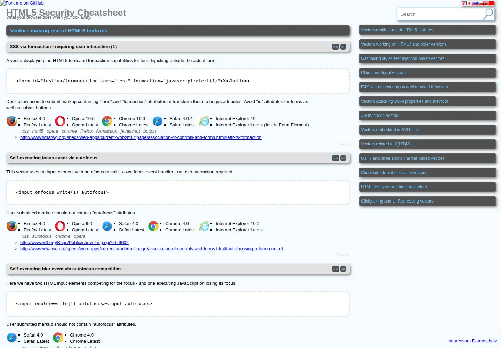Viewport: 501px width, 348px height.
Task: Click Chrome icon in focus event vector
Action: [x=153, y=226]
